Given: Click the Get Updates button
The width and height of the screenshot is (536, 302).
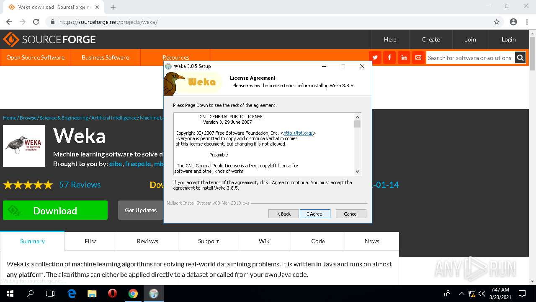Looking at the screenshot, I should coord(141,210).
